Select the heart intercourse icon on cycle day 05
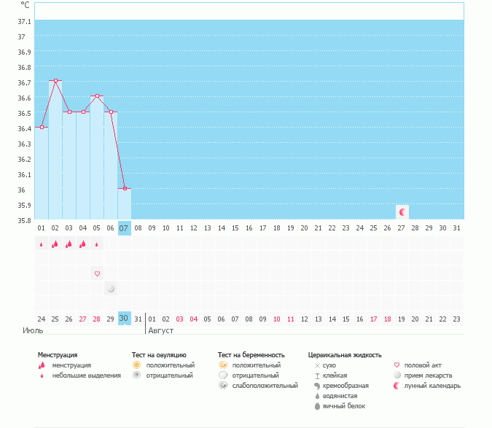492x428 pixels. point(96,273)
